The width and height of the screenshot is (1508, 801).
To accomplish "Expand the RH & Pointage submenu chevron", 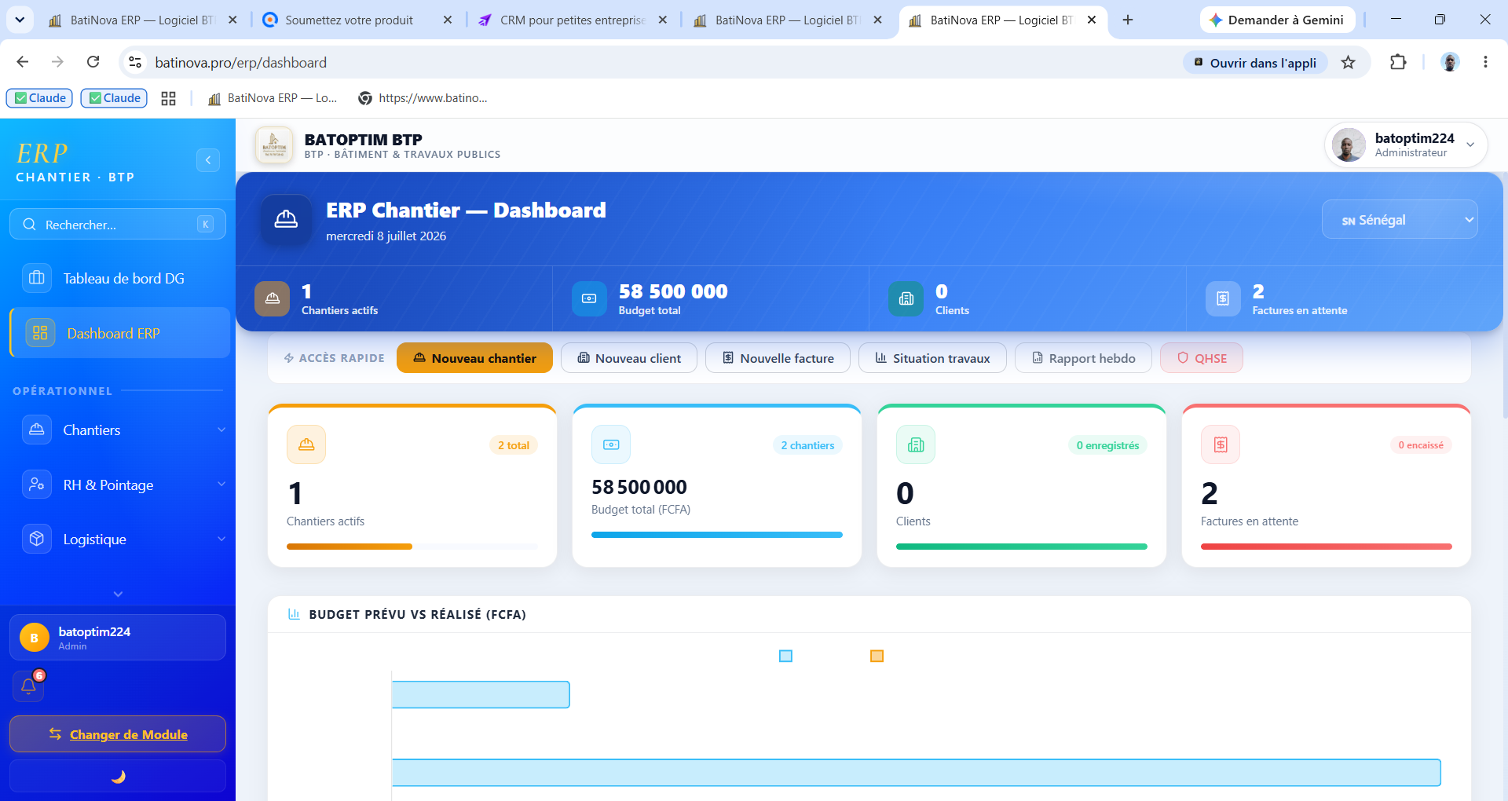I will (221, 485).
